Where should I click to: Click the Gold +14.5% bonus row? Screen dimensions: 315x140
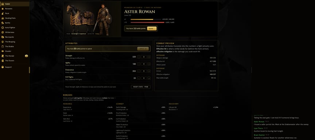tap(88, 114)
